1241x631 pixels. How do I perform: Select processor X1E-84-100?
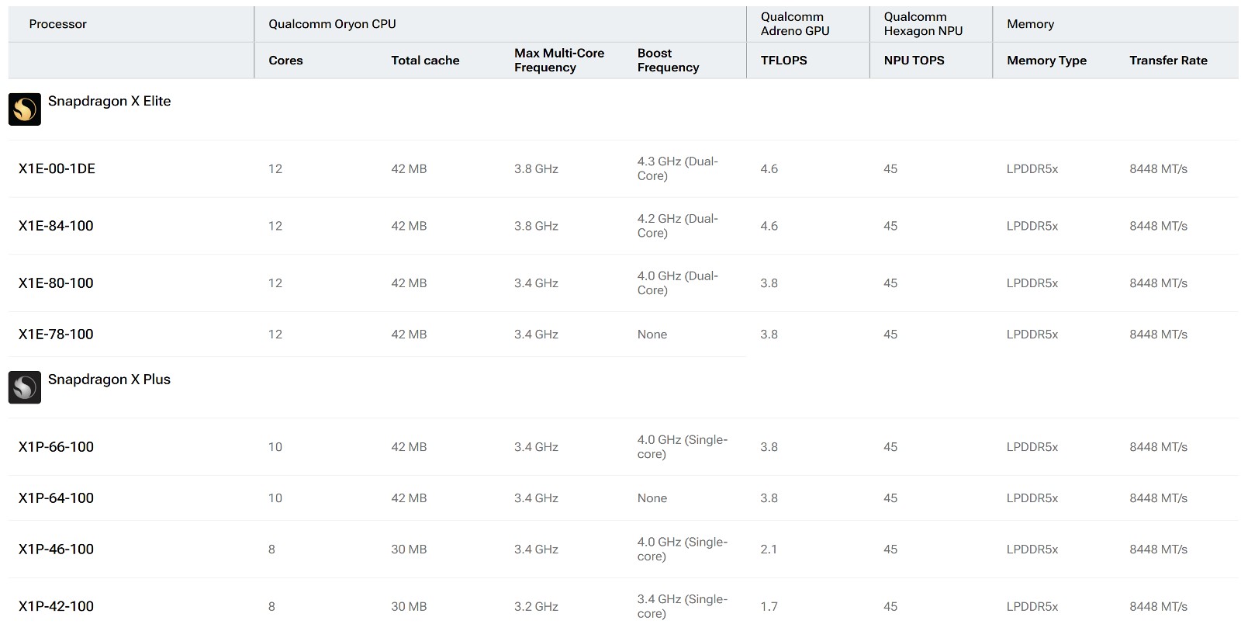[56, 226]
